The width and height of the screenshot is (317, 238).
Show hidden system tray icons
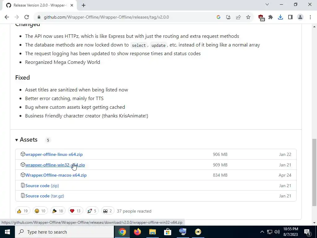tap(262, 232)
